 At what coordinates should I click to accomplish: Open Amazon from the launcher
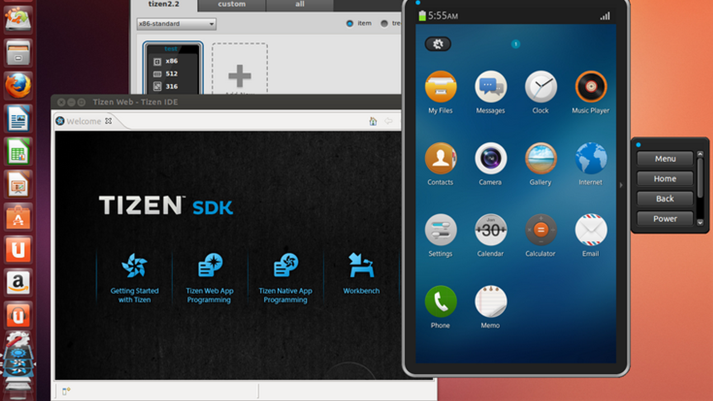click(x=18, y=283)
